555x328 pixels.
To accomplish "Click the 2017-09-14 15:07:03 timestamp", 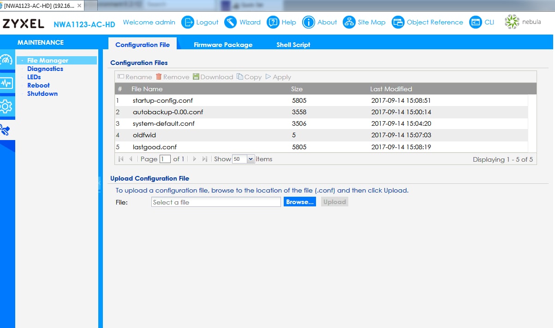I will coord(401,135).
